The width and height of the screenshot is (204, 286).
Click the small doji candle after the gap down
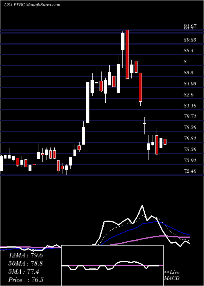144,124
